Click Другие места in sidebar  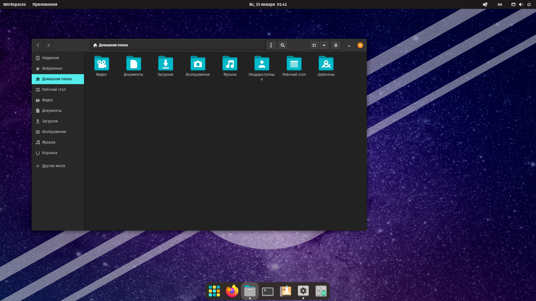pyautogui.click(x=53, y=166)
